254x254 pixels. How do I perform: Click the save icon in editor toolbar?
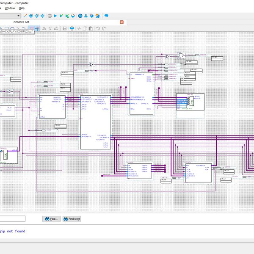pyautogui.click(x=64, y=28)
